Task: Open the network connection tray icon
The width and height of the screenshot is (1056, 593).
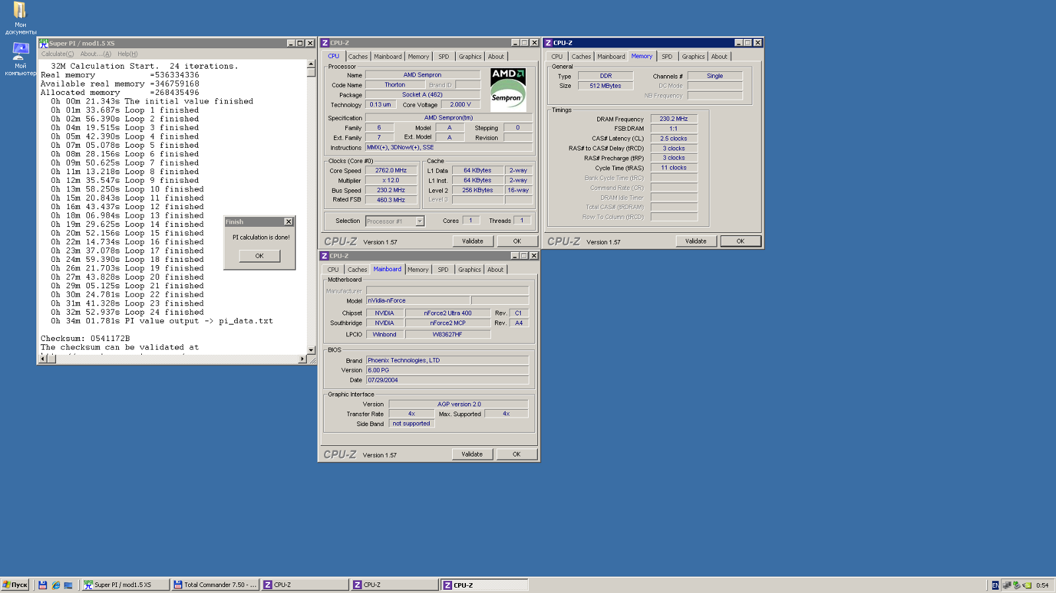Action: [1007, 585]
